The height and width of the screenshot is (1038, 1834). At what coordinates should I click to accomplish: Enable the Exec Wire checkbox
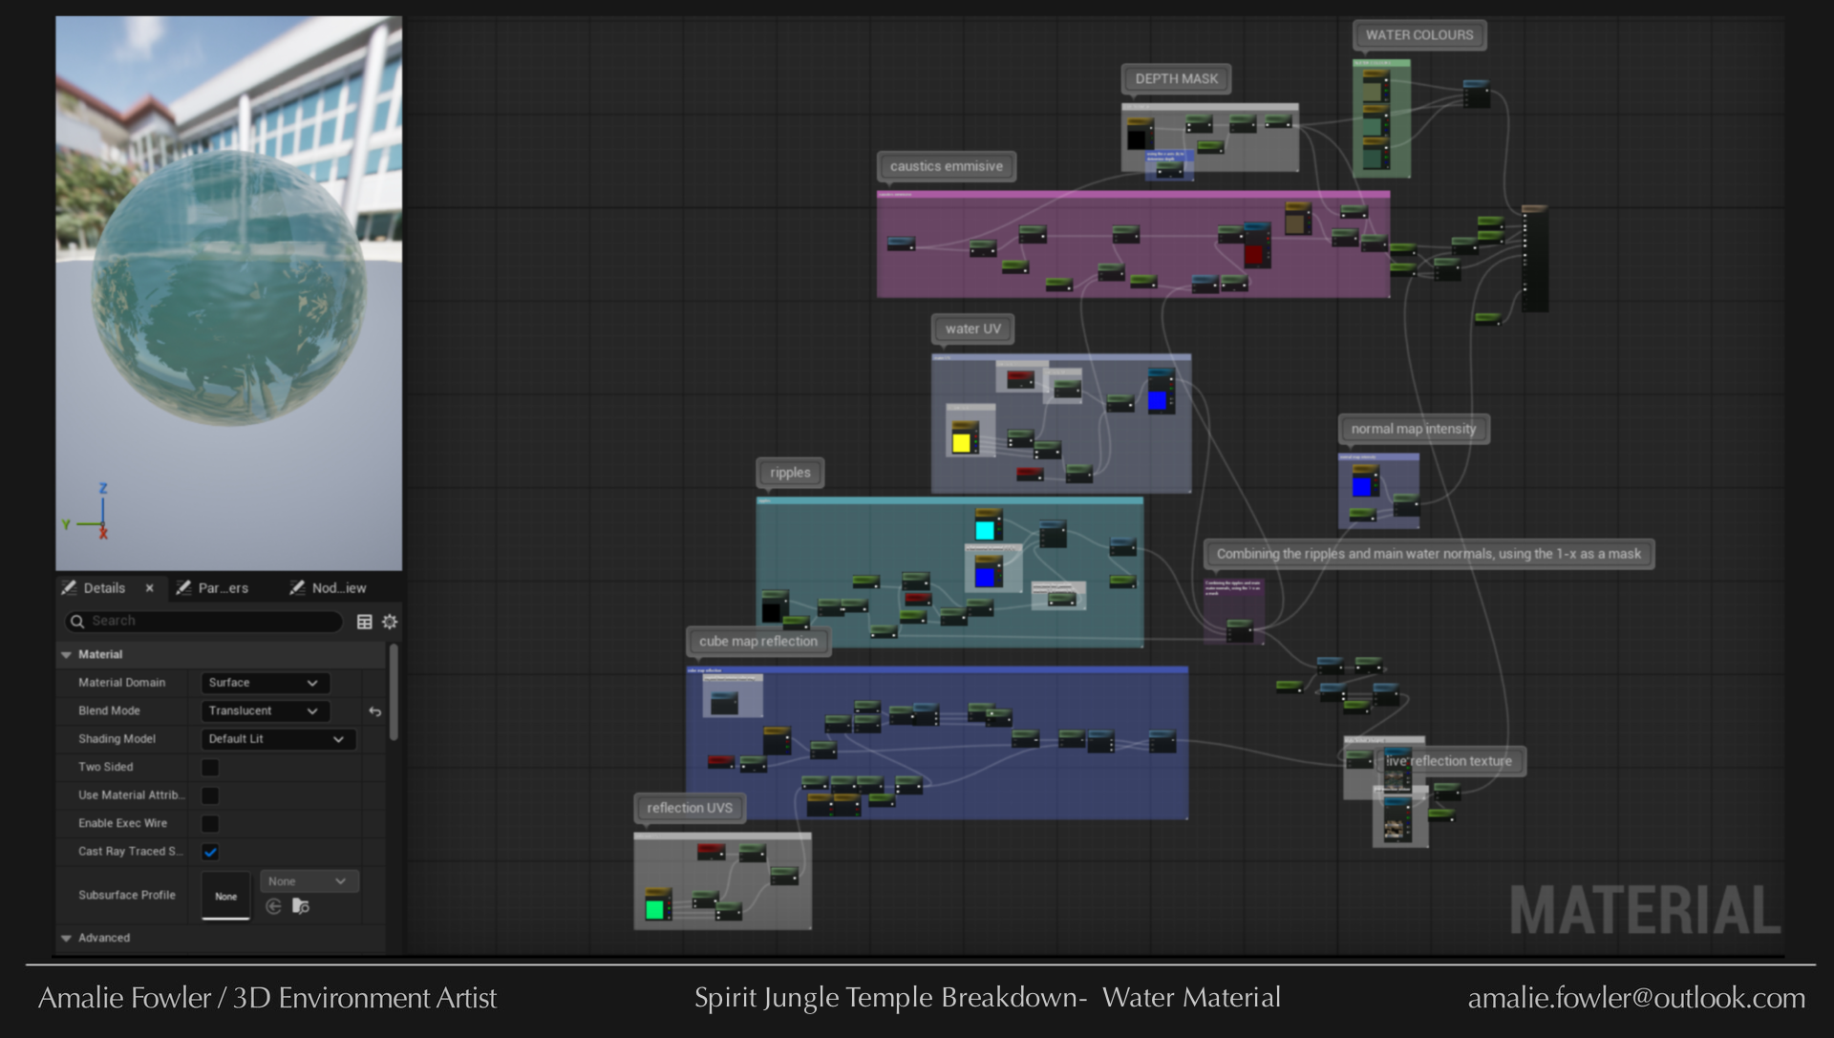coord(210,824)
